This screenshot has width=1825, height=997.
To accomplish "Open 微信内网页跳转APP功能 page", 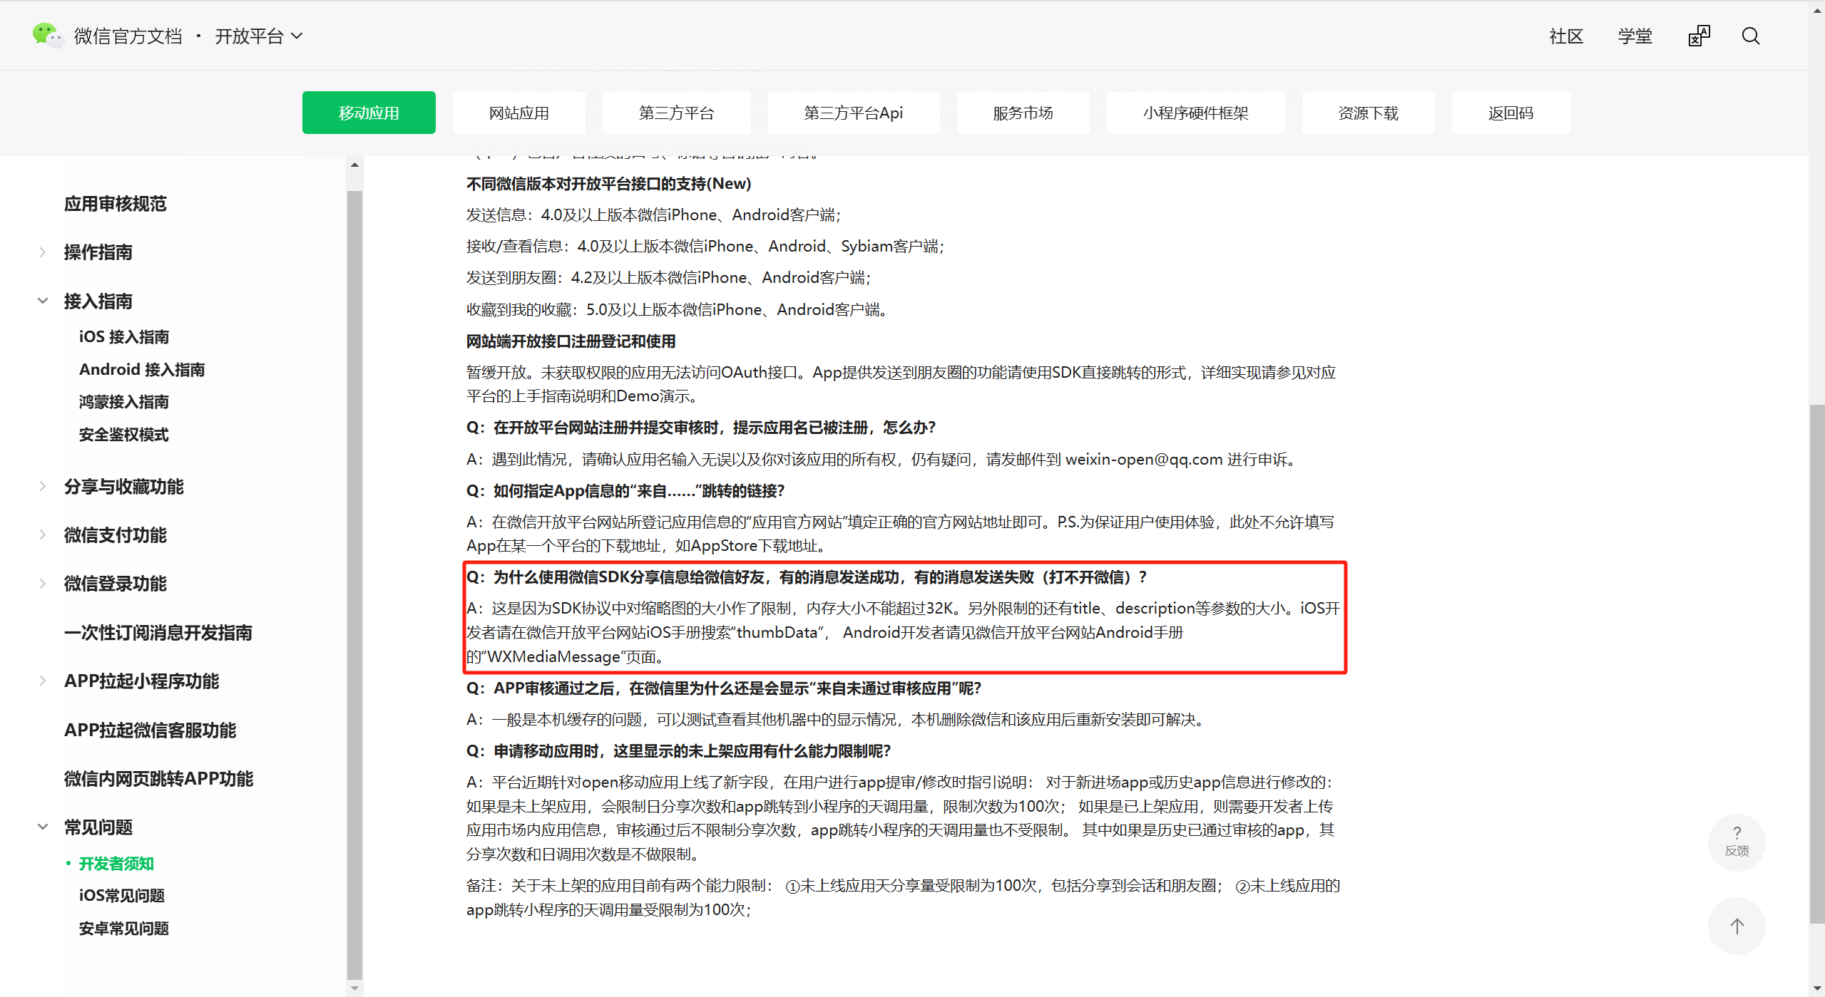I will 159,778.
